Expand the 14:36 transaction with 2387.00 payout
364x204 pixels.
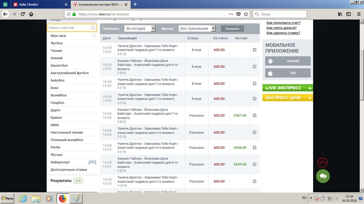[x=254, y=115]
